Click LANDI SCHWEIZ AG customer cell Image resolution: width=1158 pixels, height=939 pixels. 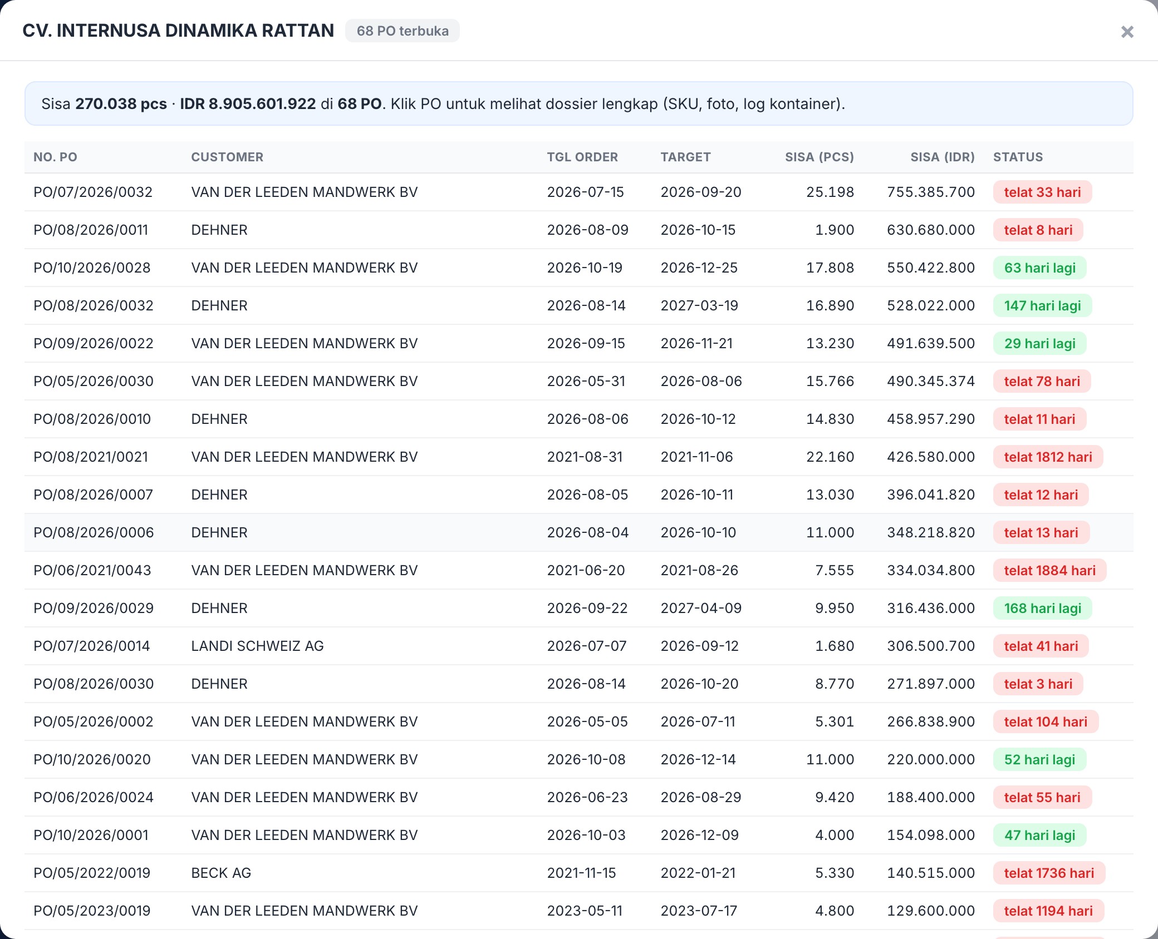(257, 646)
